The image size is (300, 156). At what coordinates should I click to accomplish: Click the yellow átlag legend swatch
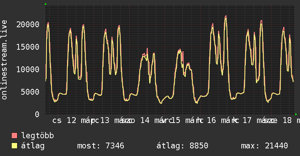[14, 145]
